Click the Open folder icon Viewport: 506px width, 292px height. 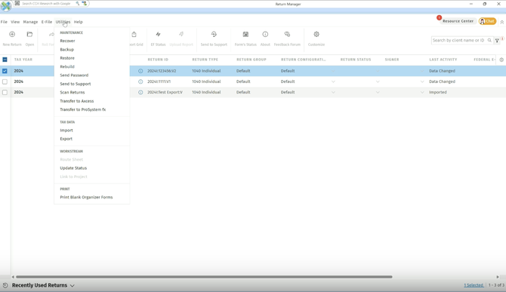pyautogui.click(x=29, y=34)
